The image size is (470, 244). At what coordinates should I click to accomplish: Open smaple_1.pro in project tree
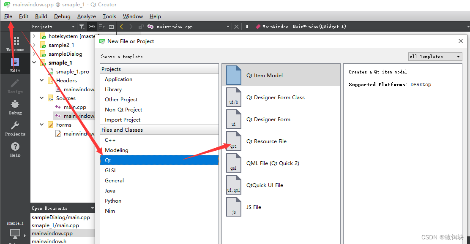pyautogui.click(x=72, y=71)
